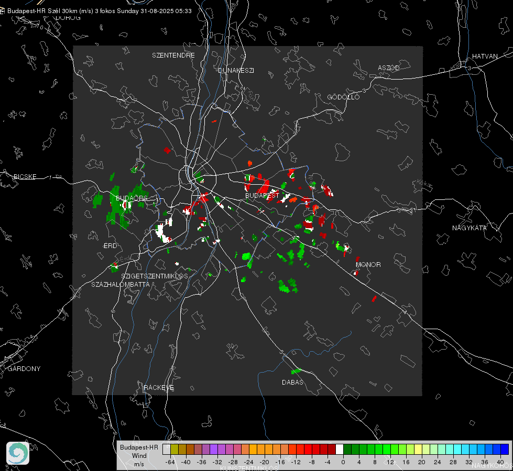Click the radar title text with the date 31-08-2025

100,11
